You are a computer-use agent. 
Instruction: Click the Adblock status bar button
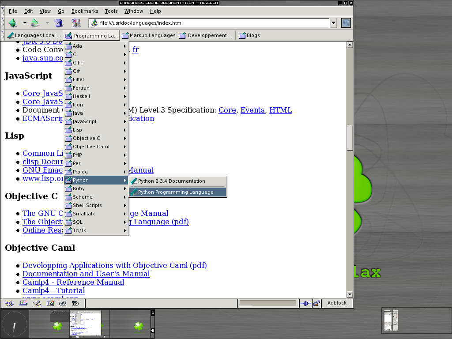tap(337, 303)
